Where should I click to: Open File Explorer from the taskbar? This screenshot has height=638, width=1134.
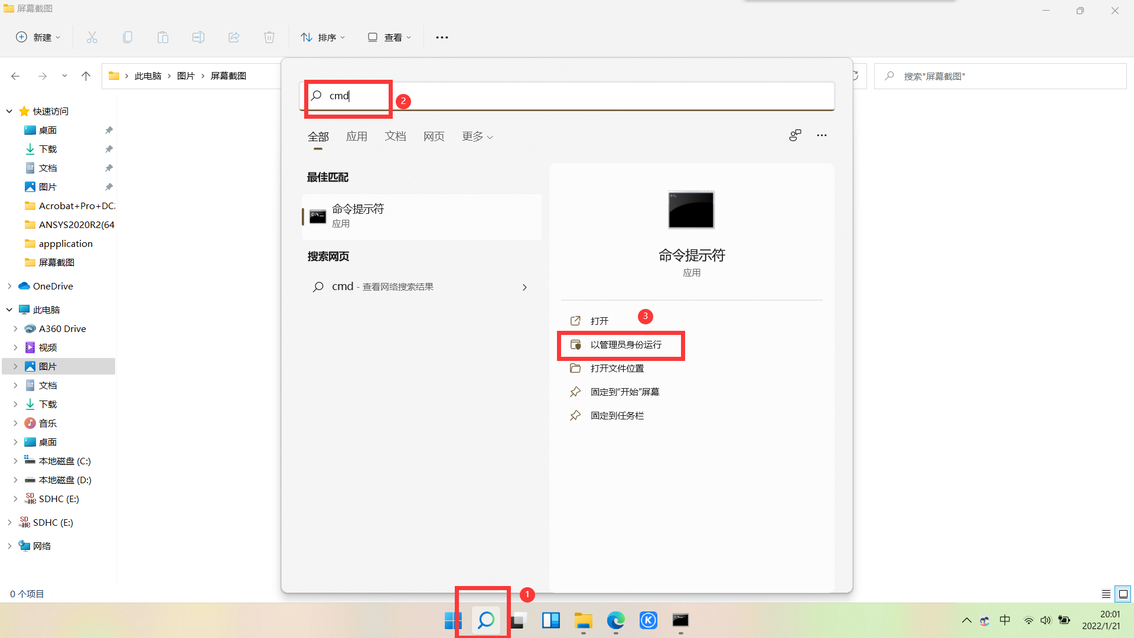click(583, 620)
